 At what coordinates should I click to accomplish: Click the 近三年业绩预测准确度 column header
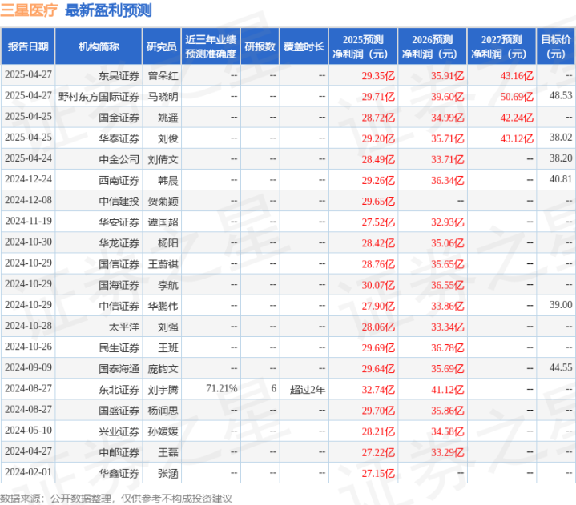pyautogui.click(x=211, y=46)
